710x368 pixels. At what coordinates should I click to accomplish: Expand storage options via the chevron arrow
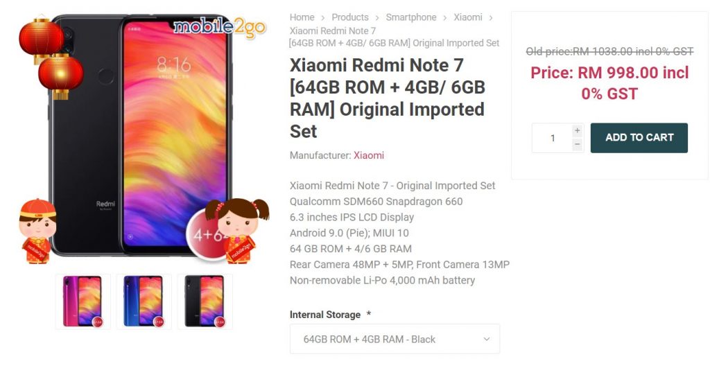(486, 339)
